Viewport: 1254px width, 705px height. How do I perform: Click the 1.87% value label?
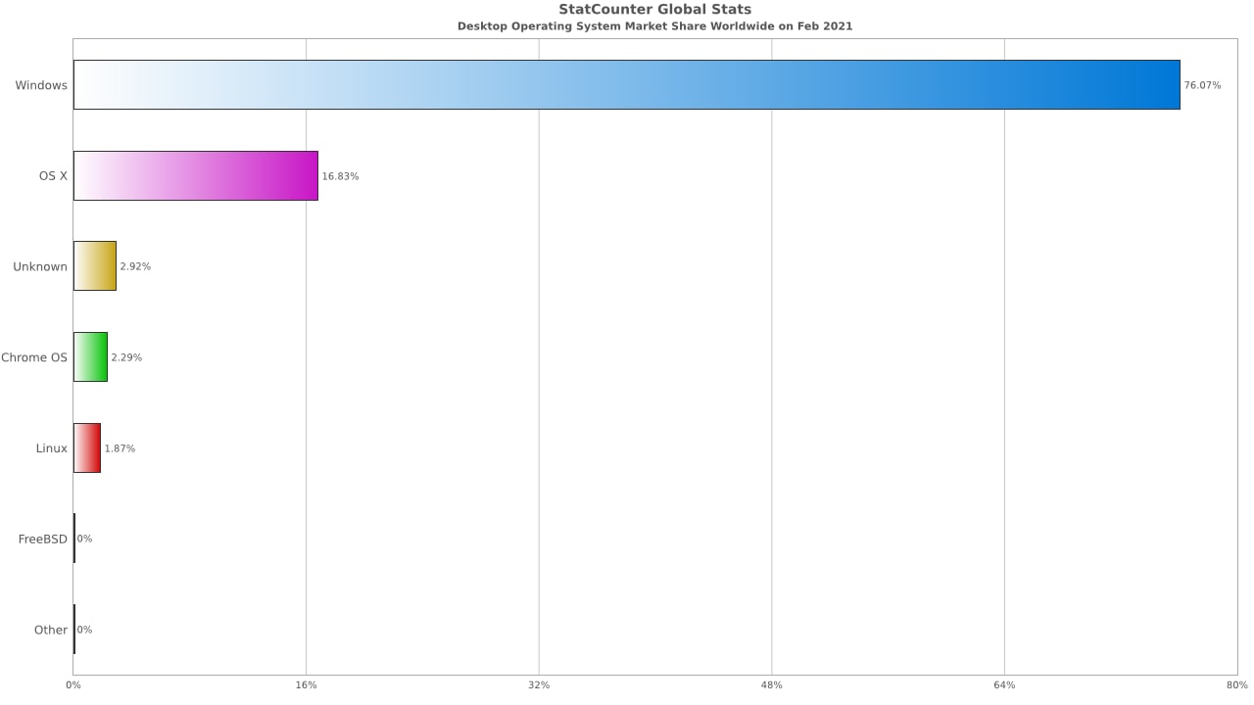120,448
